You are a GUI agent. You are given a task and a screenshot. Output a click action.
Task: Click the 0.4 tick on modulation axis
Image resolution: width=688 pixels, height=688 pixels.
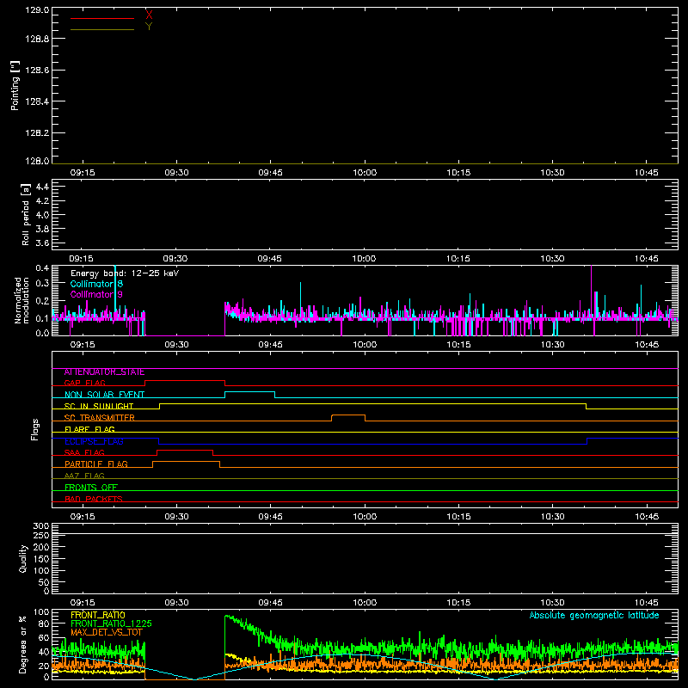click(x=42, y=268)
